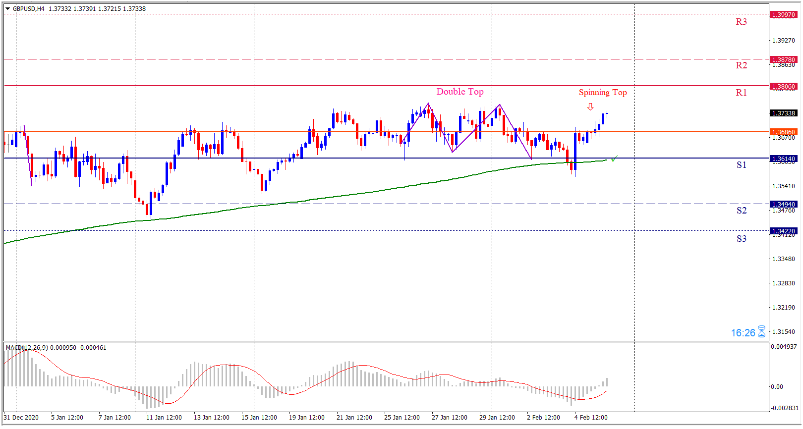The height and width of the screenshot is (429, 803).
Task: Select the red 1.38060 price level tag
Action: tap(783, 87)
